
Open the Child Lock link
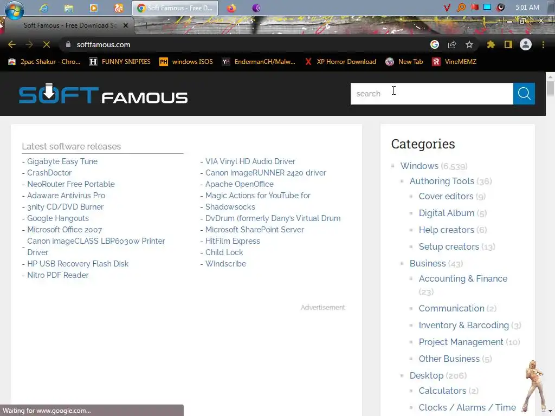(224, 252)
